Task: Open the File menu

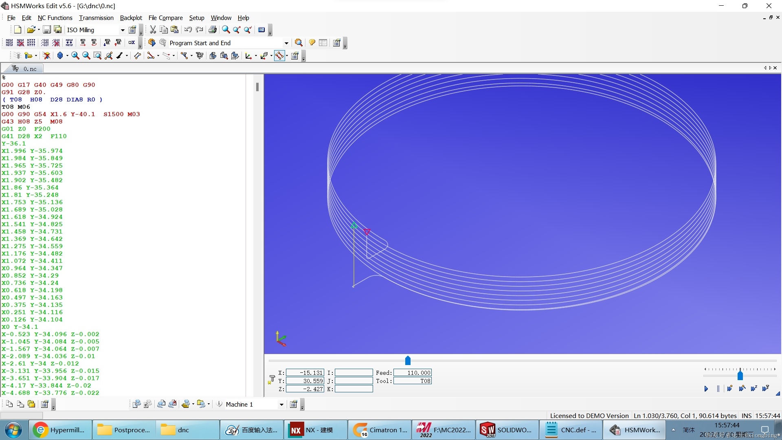Action: 11,18
